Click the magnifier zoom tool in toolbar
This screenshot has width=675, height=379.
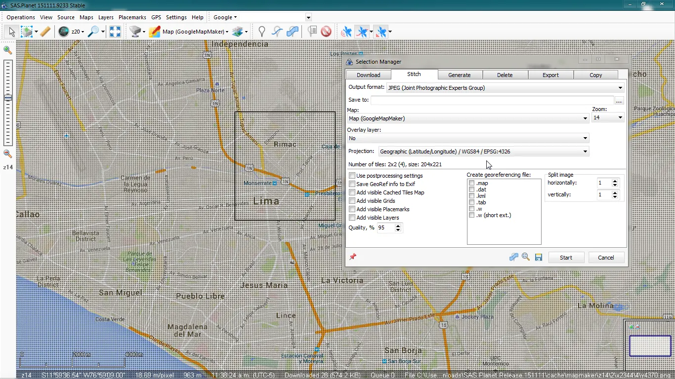pos(93,32)
